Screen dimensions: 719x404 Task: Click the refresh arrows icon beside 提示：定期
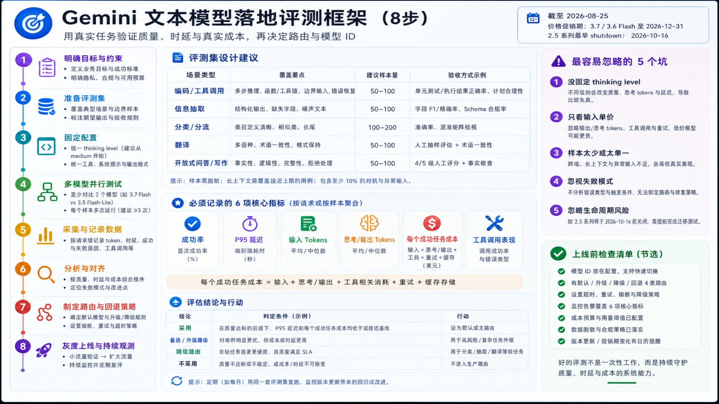177,381
